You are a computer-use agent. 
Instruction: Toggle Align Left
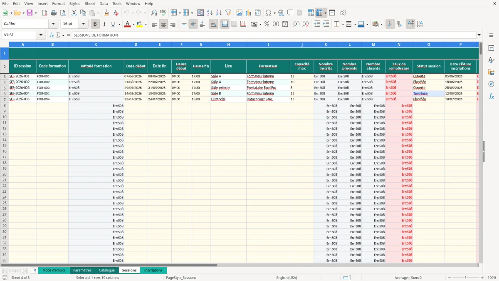point(154,24)
